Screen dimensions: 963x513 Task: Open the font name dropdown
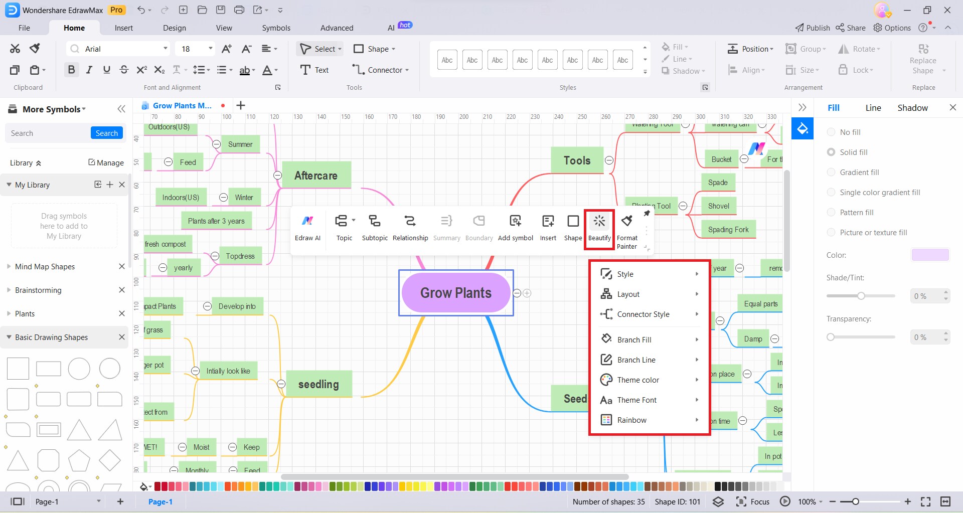165,49
